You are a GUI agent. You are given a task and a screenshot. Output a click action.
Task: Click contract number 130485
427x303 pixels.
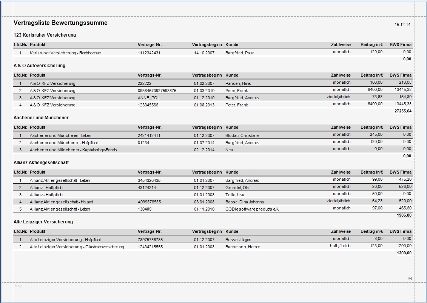coord(145,209)
